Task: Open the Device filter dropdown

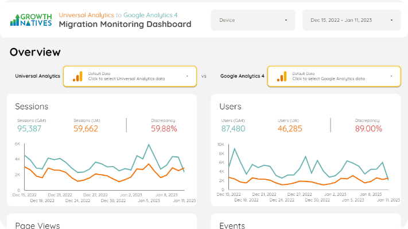Action: (x=253, y=20)
